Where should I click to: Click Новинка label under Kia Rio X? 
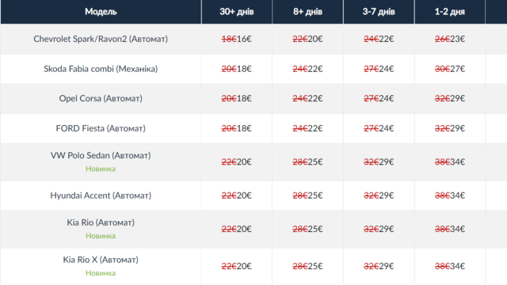click(101, 273)
